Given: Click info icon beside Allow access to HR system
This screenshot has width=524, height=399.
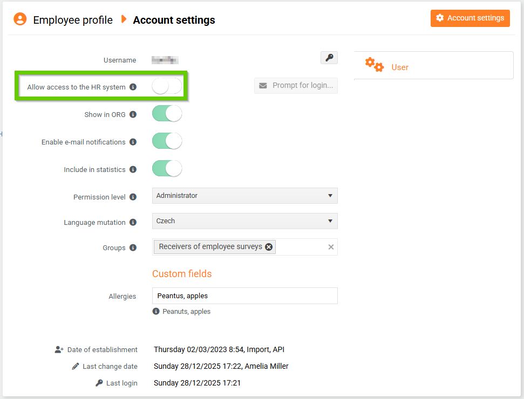Looking at the screenshot, I should pos(133,87).
